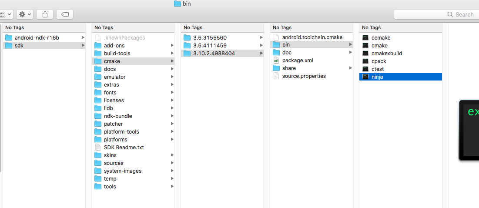Select the ctest executable

tap(401, 69)
